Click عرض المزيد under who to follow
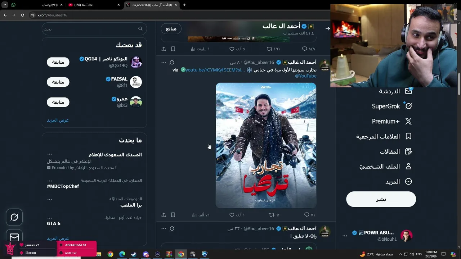Viewport: 461px width, 259px height. click(58, 120)
